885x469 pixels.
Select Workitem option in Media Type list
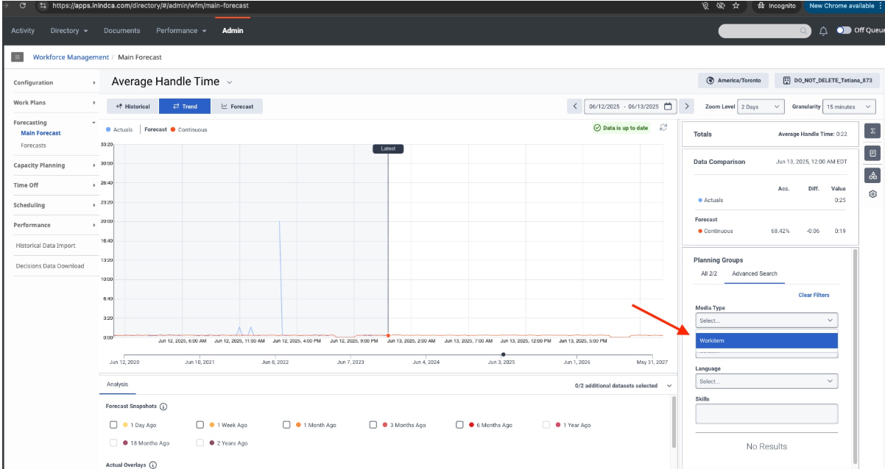766,340
